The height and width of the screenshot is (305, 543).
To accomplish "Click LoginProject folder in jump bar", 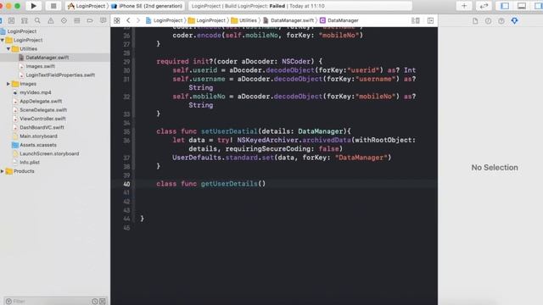I will [207, 20].
